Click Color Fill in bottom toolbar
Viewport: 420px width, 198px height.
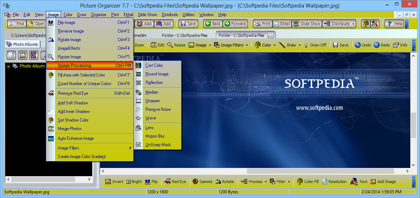(308, 182)
